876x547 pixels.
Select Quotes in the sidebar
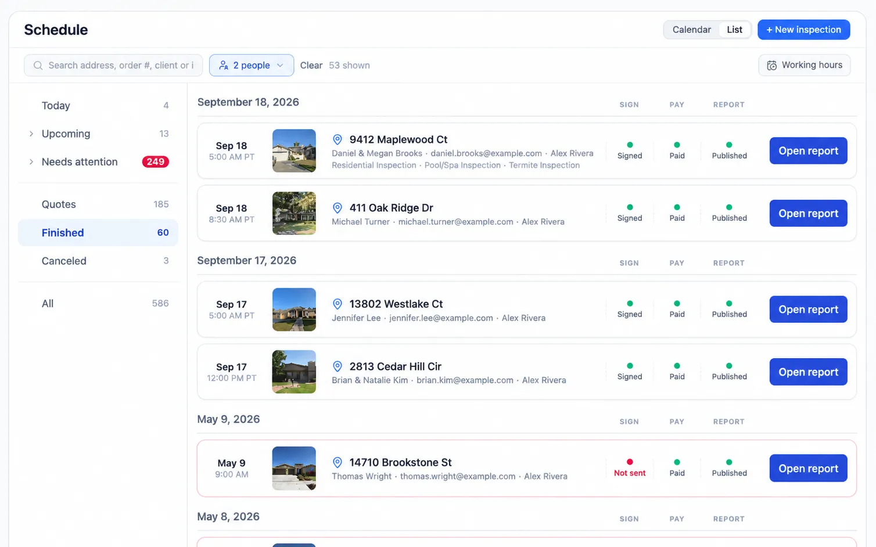tap(98, 204)
